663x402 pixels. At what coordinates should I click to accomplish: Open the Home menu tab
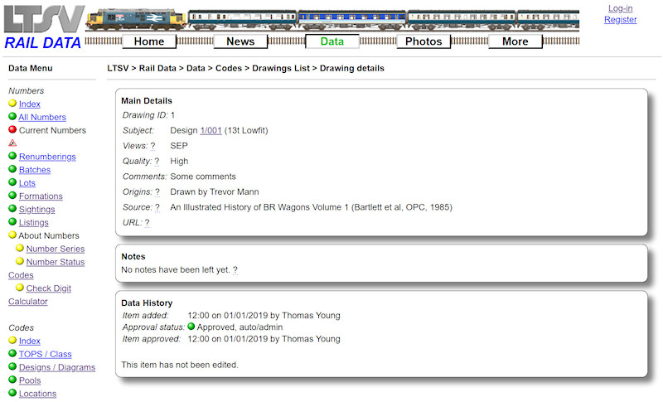coord(149,41)
